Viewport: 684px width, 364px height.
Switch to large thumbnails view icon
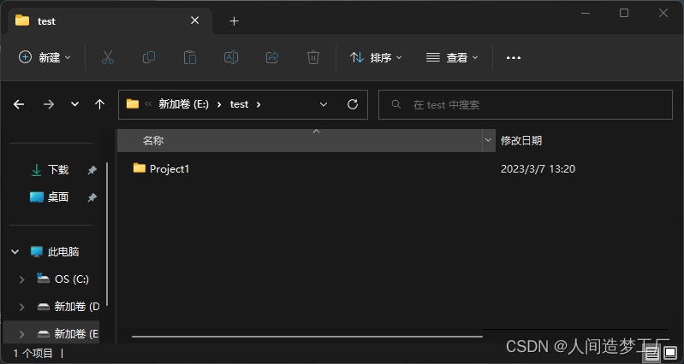[x=670, y=352]
